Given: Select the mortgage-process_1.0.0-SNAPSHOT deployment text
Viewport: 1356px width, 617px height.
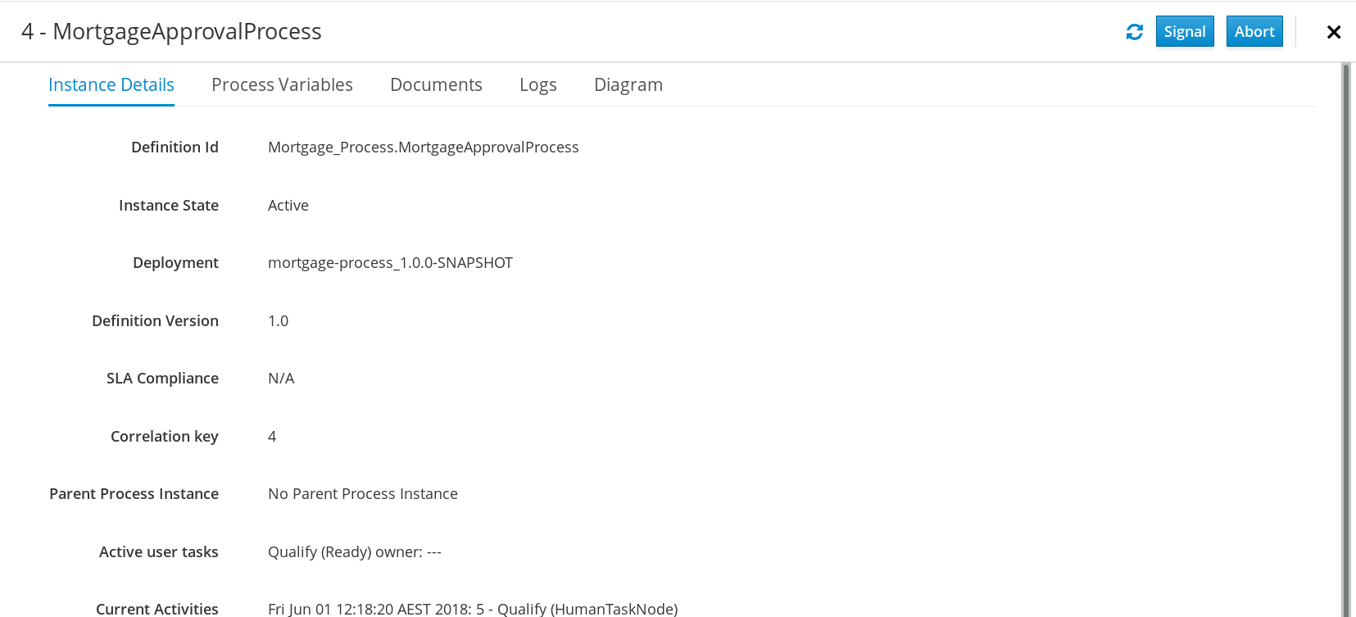Looking at the screenshot, I should click(x=390, y=263).
